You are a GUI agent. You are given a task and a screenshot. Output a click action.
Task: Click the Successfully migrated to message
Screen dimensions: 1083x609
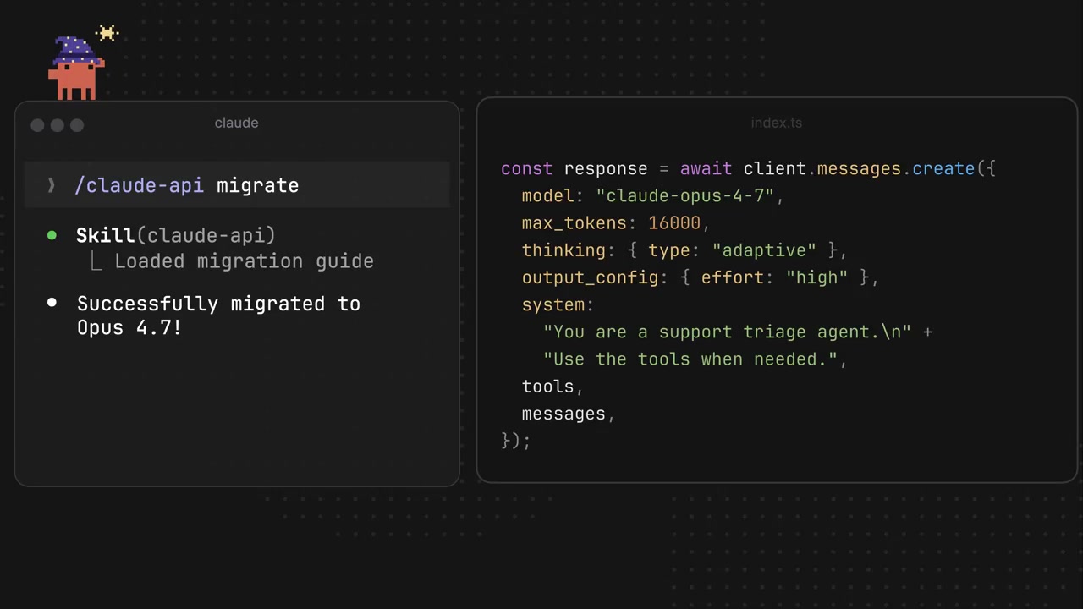click(218, 304)
